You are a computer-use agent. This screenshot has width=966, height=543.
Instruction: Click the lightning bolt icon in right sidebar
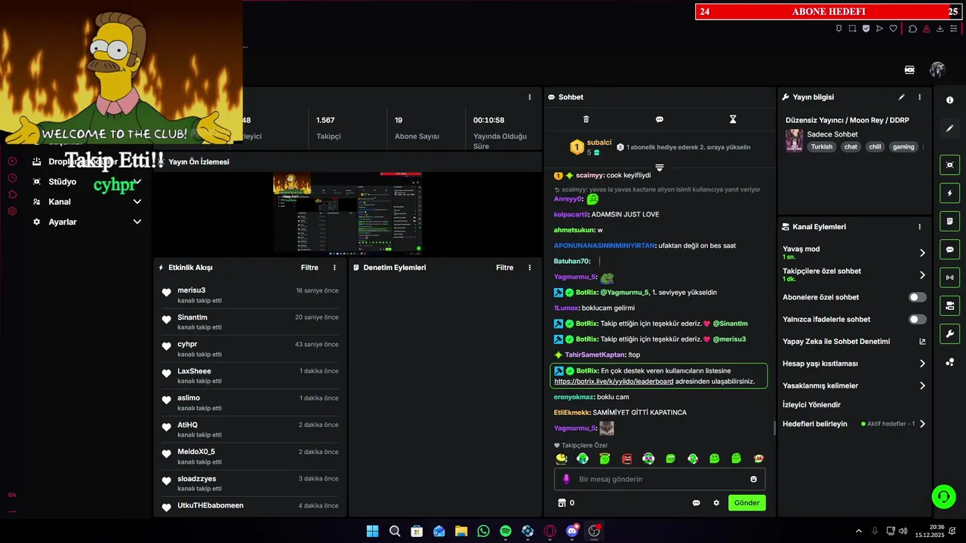point(949,193)
